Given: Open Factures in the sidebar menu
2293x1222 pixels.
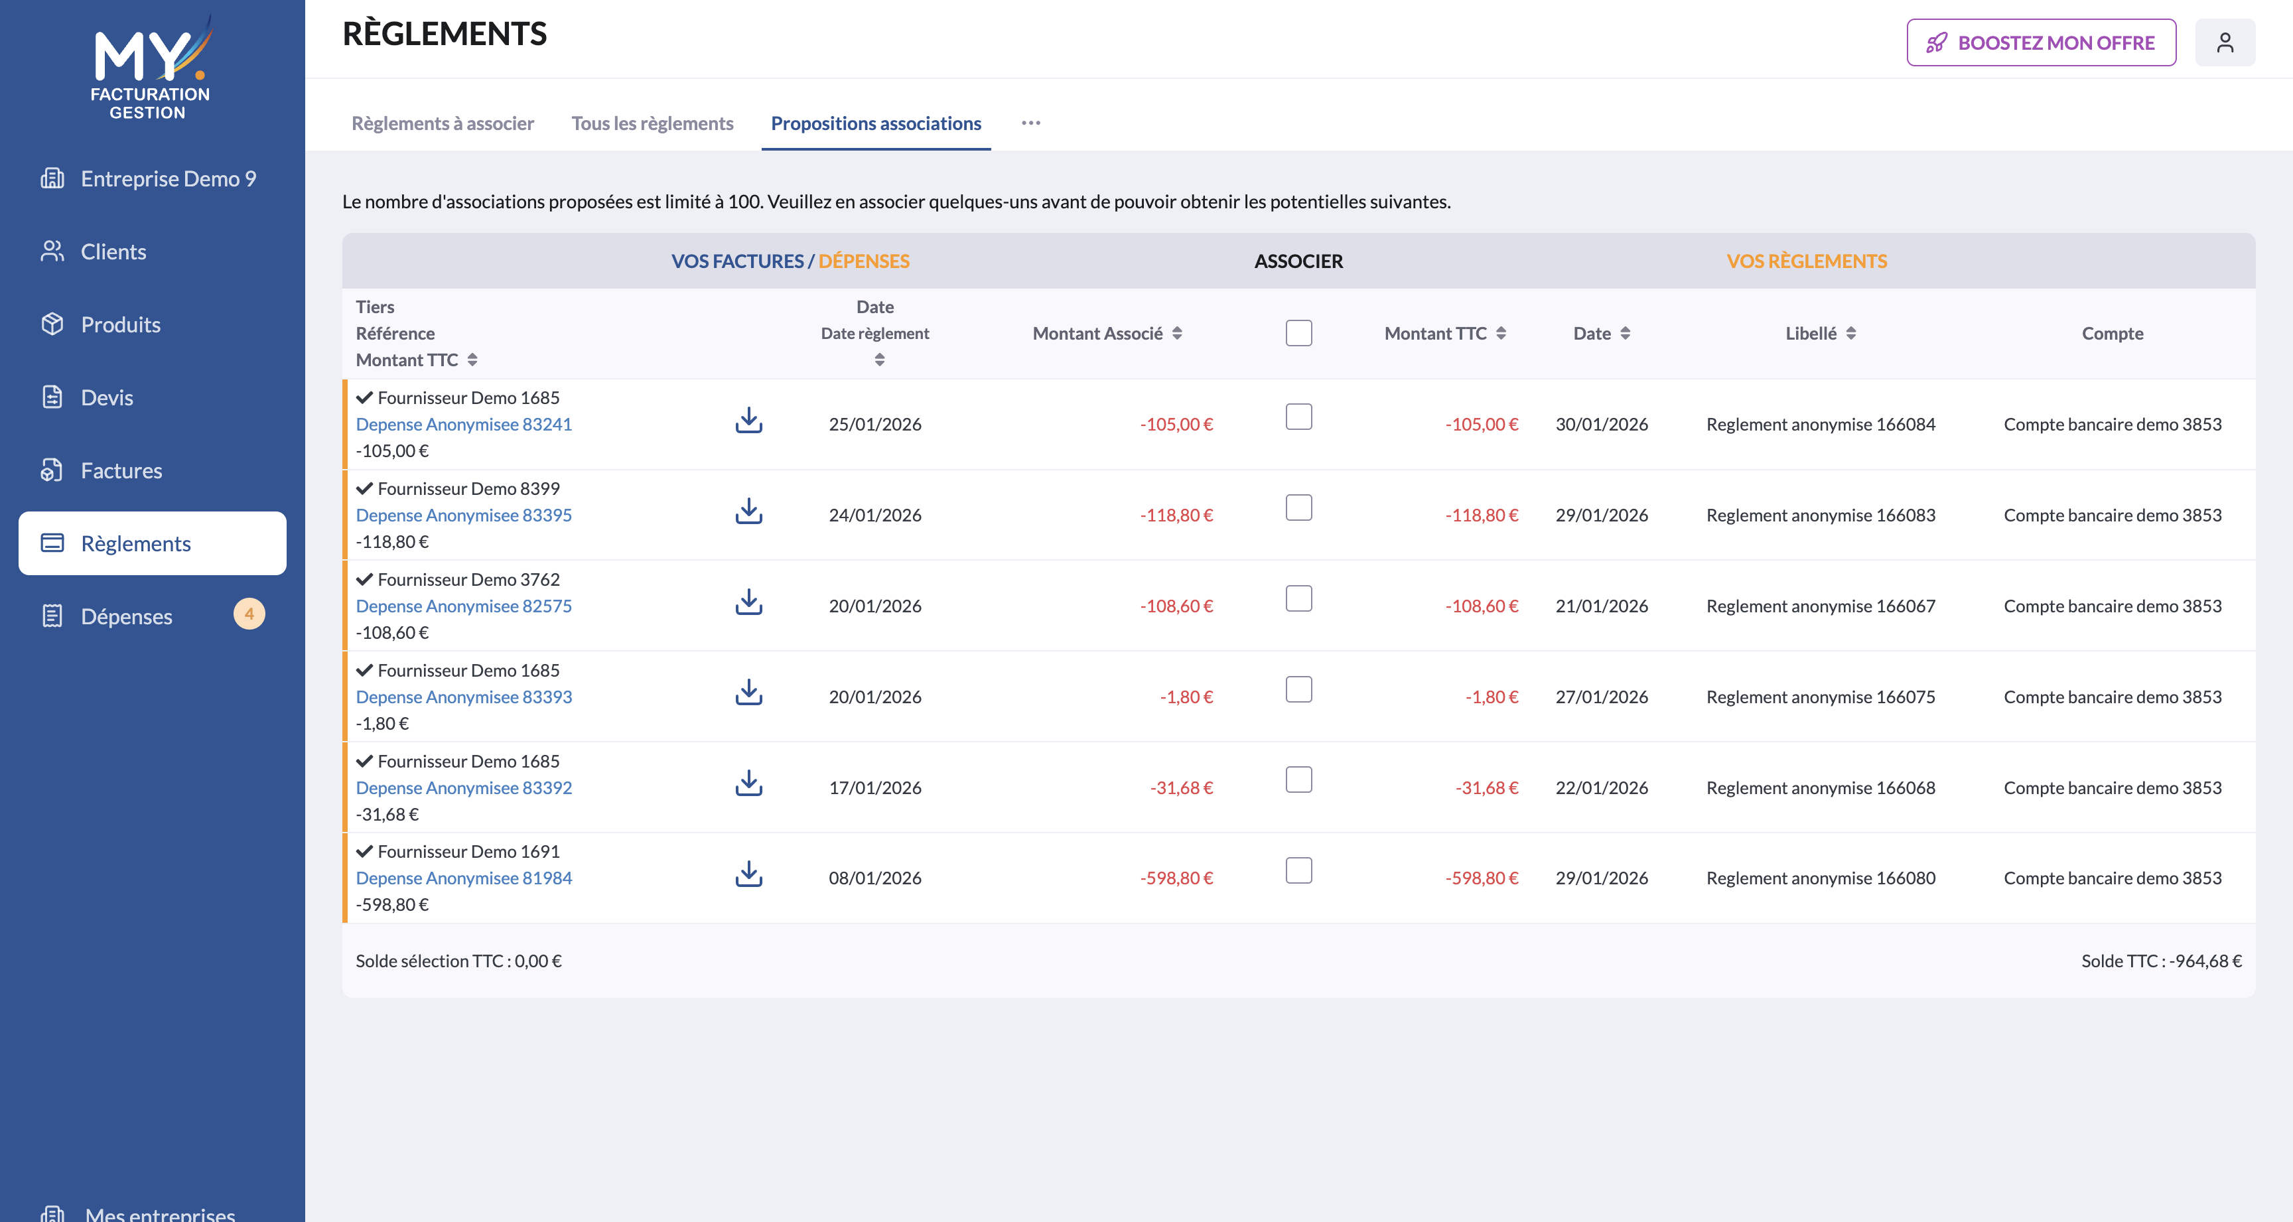Looking at the screenshot, I should [152, 470].
